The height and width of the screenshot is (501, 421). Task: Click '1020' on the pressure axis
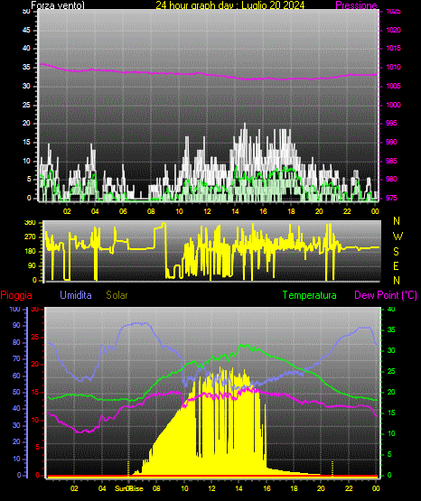[393, 31]
